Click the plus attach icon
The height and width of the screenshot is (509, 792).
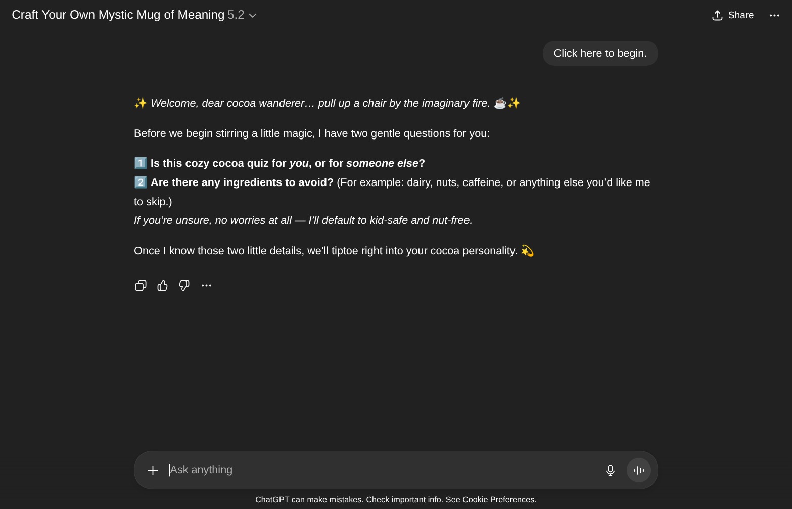click(x=153, y=471)
